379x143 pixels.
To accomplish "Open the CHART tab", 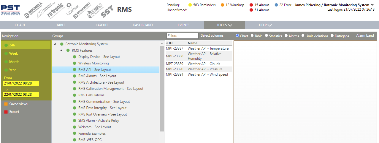I will (x=20, y=25).
